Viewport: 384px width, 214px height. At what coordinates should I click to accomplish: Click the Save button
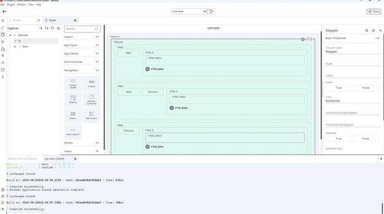point(374,12)
